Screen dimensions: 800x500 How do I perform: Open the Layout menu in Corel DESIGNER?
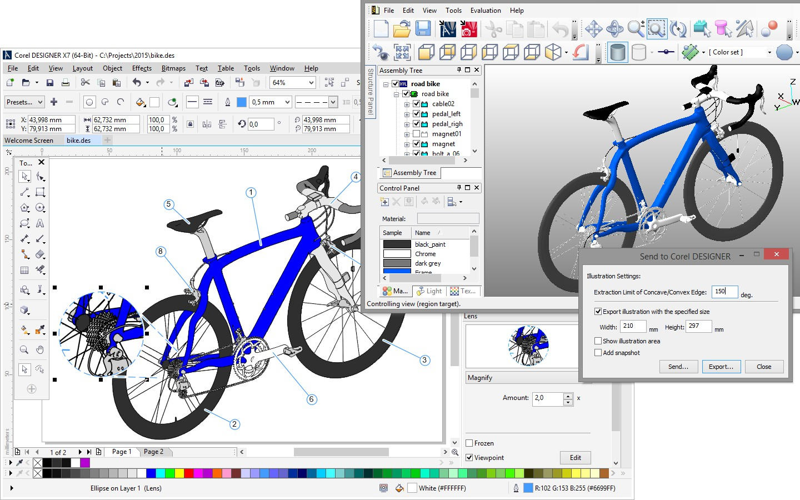83,68
